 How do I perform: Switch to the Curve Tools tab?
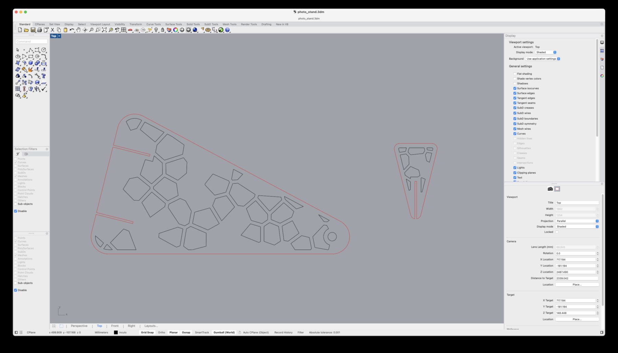pyautogui.click(x=153, y=24)
